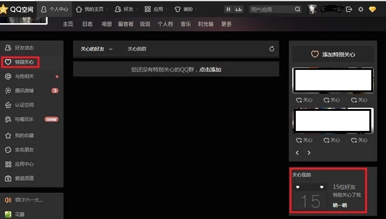
Task: Click the logout exit icon
Action: tap(349, 9)
